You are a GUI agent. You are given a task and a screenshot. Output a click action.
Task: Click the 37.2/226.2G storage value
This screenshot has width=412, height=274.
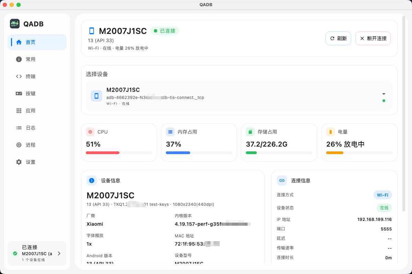click(266, 144)
